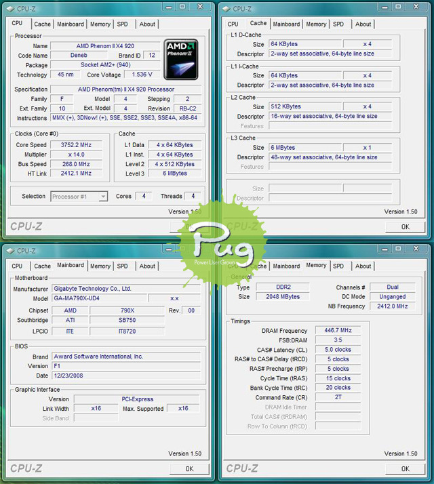This screenshot has width=434, height=484.
Task: Open Mainboard tab in Memory window
Action: click(x=286, y=266)
